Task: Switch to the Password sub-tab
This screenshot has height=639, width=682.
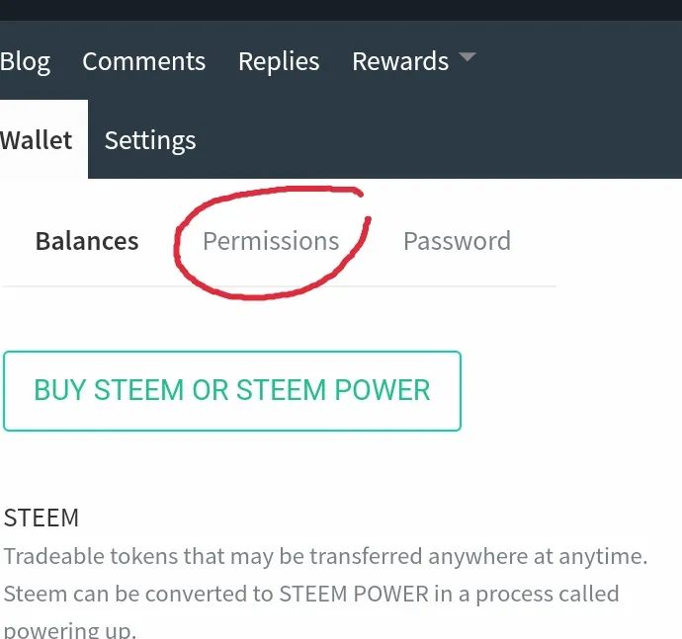Action: pos(457,241)
